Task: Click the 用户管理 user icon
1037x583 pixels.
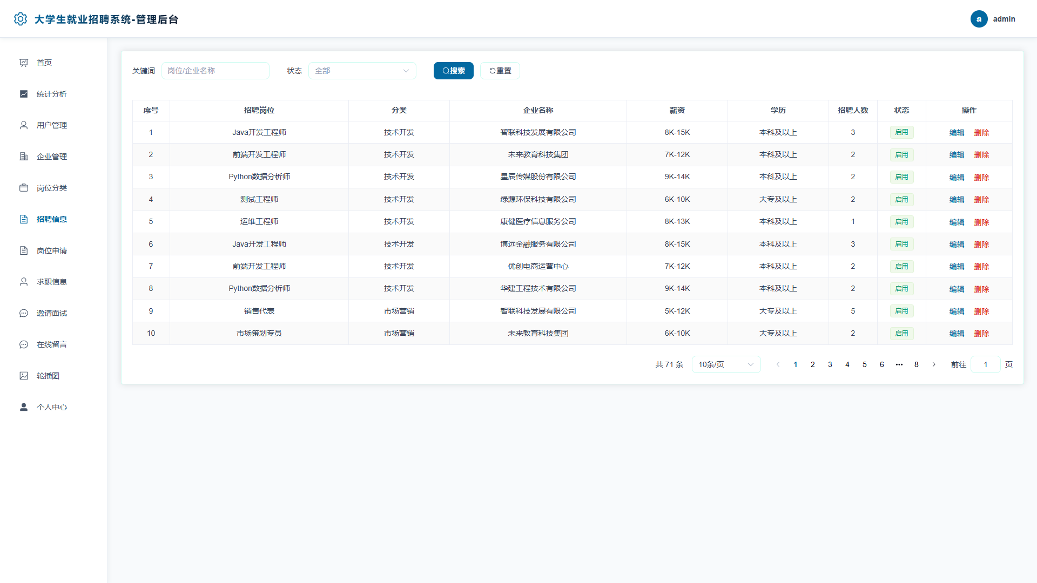Action: [x=24, y=125]
